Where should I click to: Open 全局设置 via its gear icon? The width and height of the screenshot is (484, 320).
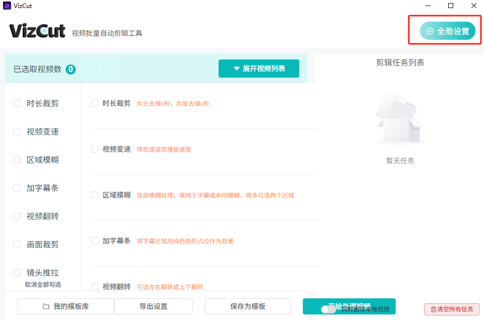[430, 31]
